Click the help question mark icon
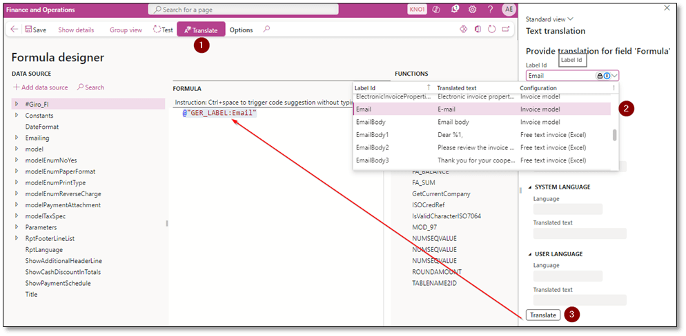Viewport: 686px width, 336px height. [x=489, y=10]
